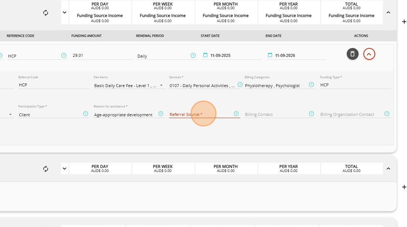Image resolution: width=407 pixels, height=227 pixels.
Task: Open the Services dropdown
Action: (240, 85)
